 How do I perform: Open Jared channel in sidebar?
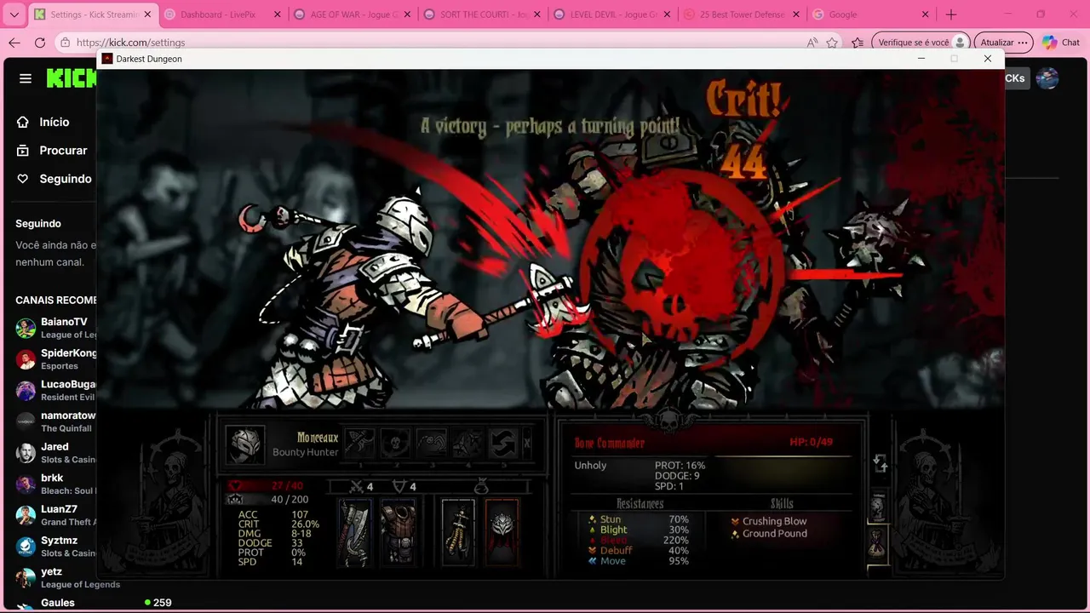tap(55, 452)
